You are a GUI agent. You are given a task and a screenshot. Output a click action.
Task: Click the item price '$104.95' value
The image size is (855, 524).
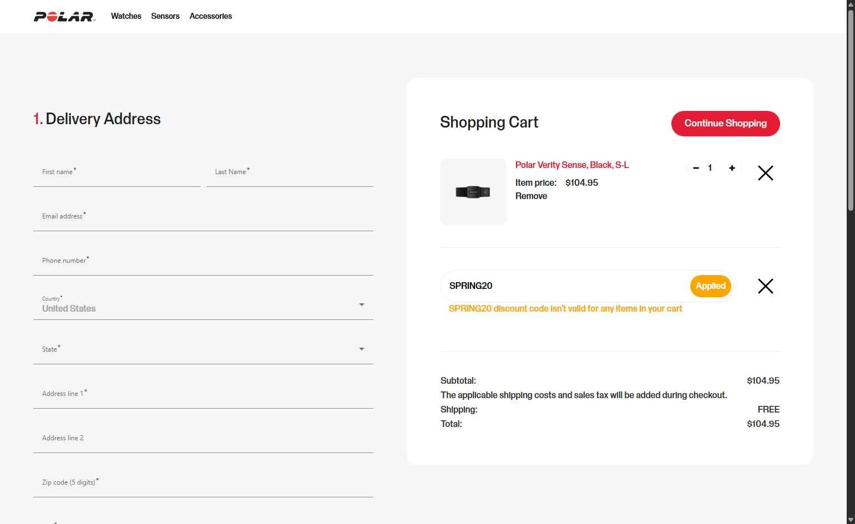581,183
